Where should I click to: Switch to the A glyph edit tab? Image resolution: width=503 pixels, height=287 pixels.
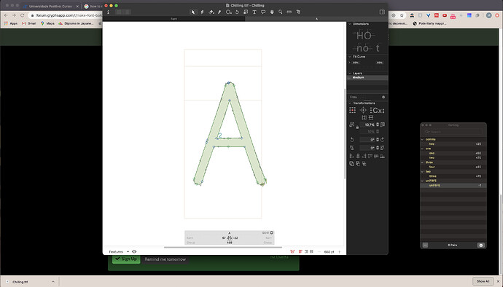click(x=316, y=19)
